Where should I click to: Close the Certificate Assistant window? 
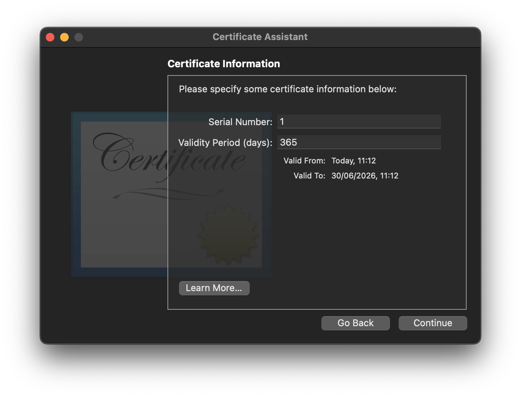pos(50,37)
